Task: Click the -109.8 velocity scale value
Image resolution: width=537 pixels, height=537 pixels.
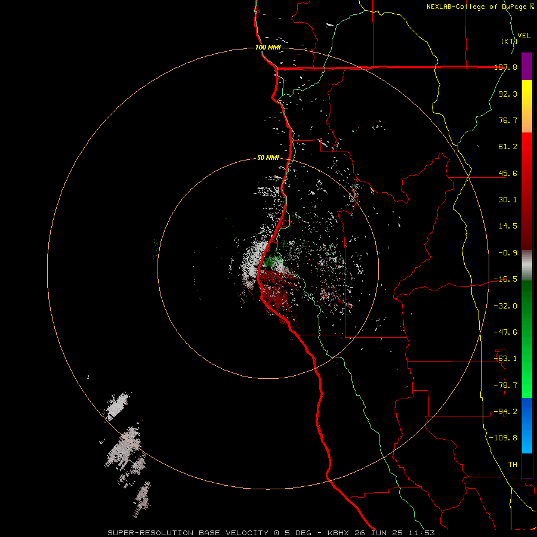Action: (x=503, y=438)
